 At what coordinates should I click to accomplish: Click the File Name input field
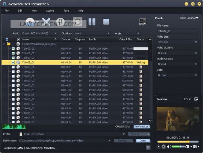click(177, 31)
